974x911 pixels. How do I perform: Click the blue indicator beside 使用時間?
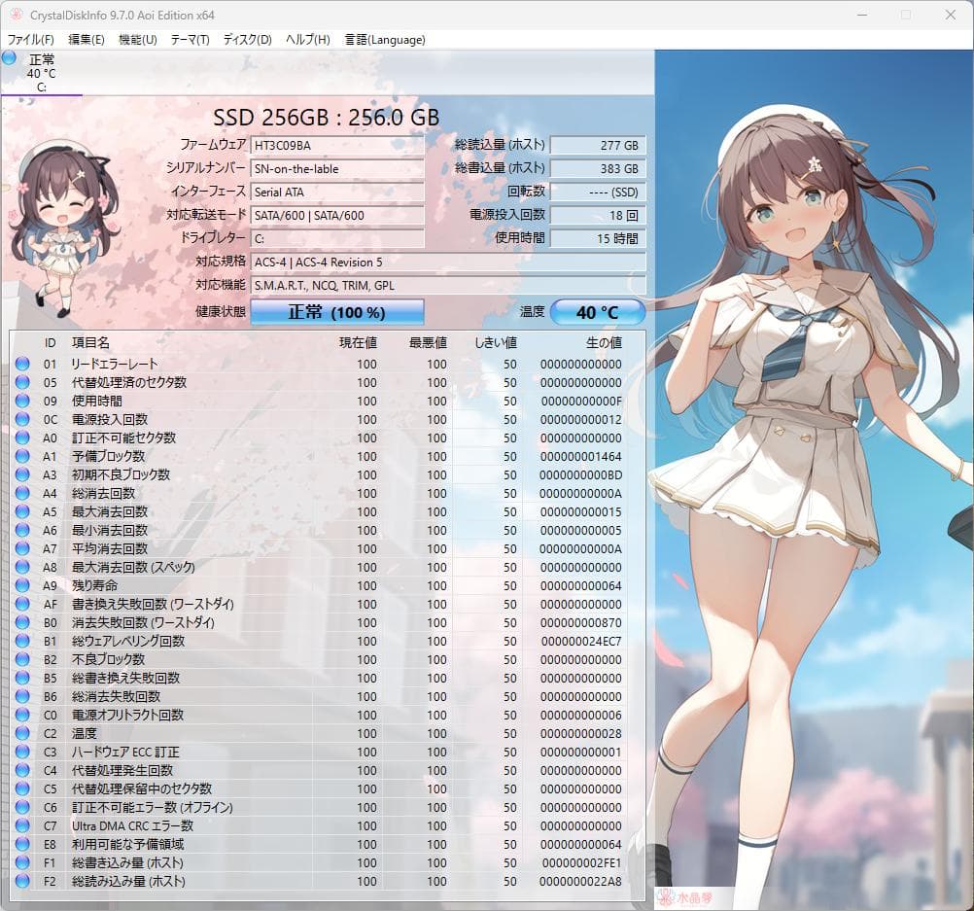coord(21,402)
